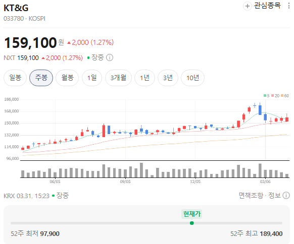
Task: Add KT&G to watchlist with the plus icon
Action: [x=248, y=6]
